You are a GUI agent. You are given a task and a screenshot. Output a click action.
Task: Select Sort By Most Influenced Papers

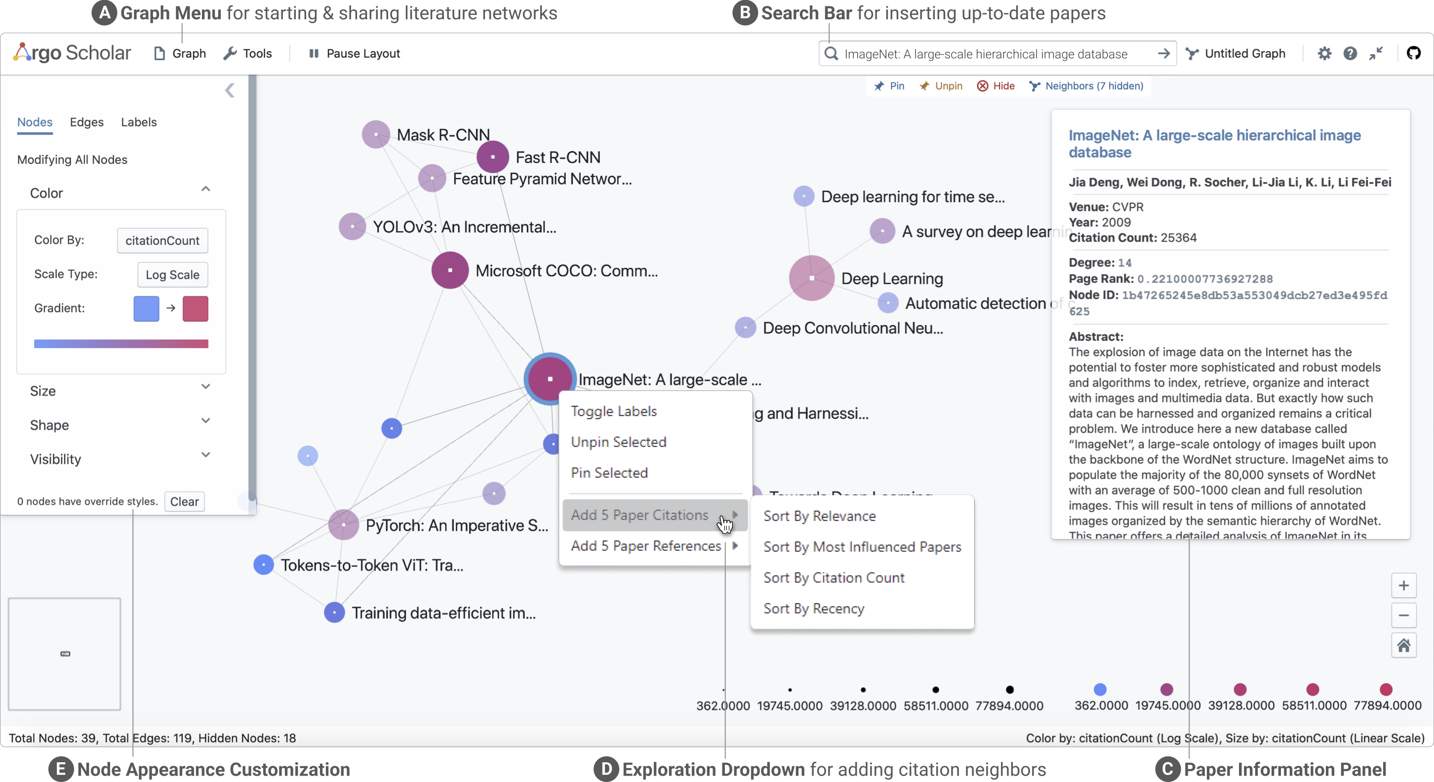coord(862,547)
